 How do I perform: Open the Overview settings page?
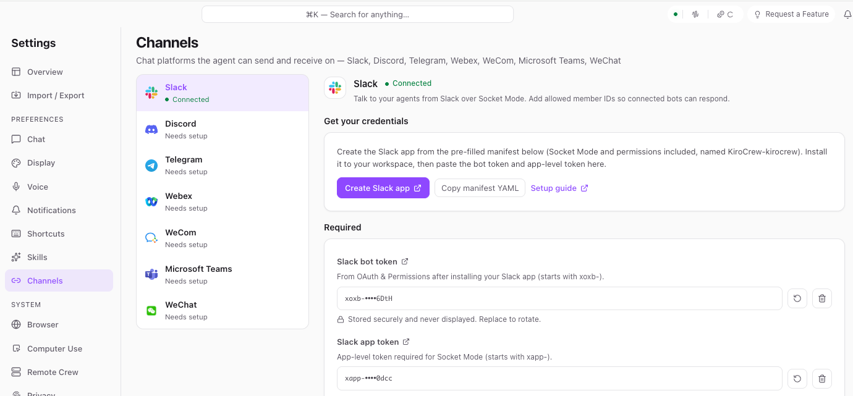59,72
